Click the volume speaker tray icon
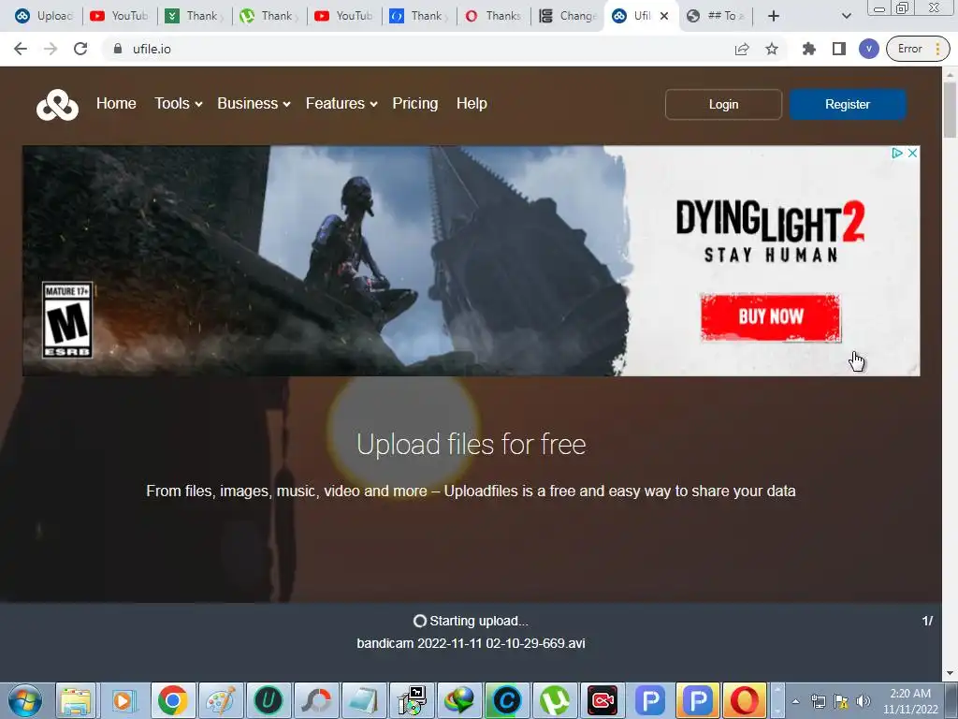Viewport: 958px width, 719px height. click(864, 701)
